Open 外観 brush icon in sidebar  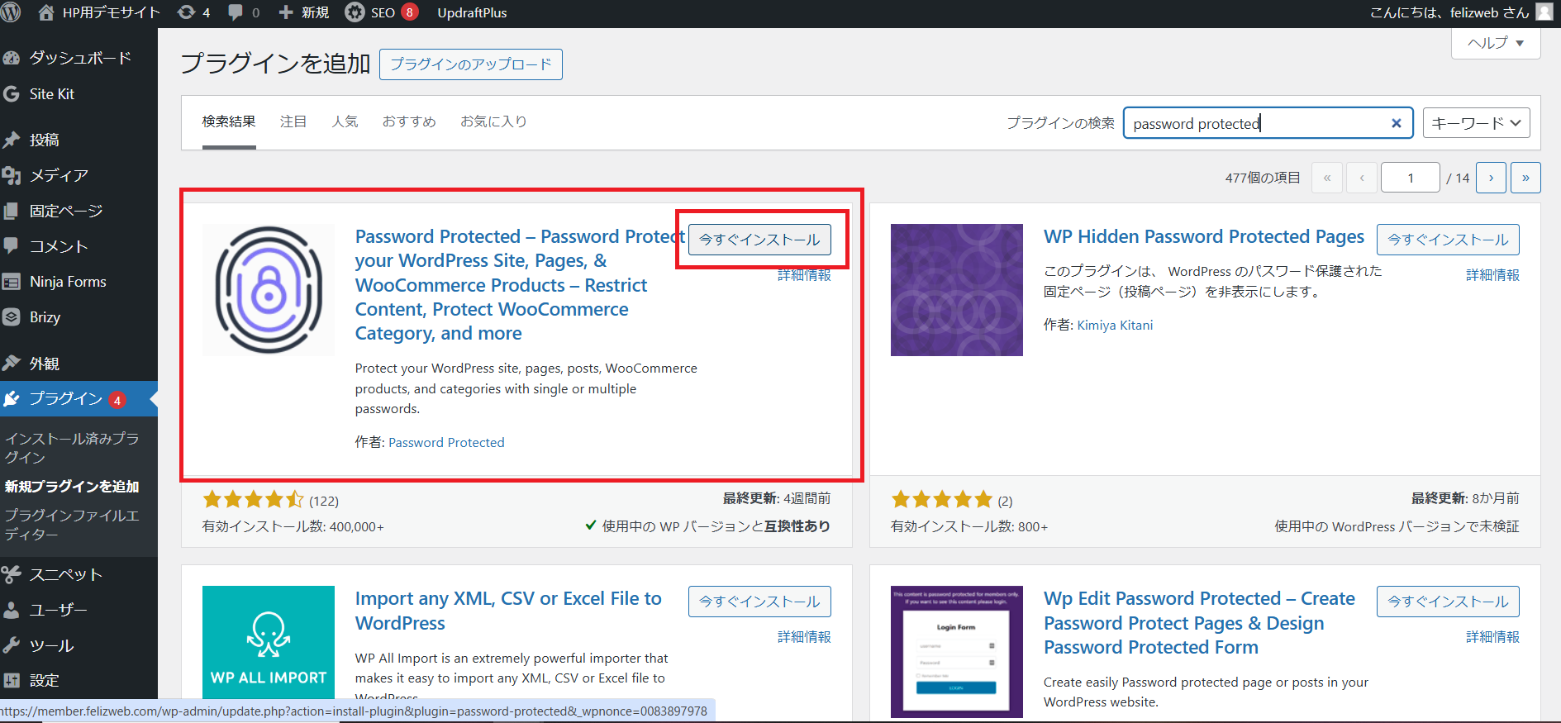tap(12, 364)
